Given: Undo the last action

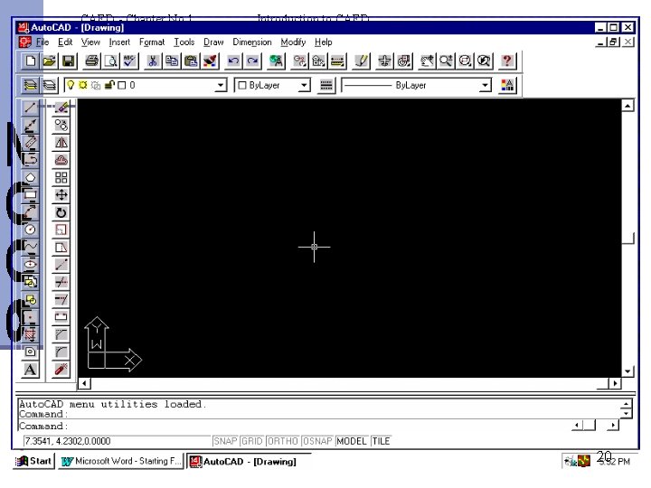Looking at the screenshot, I should click(x=233, y=61).
